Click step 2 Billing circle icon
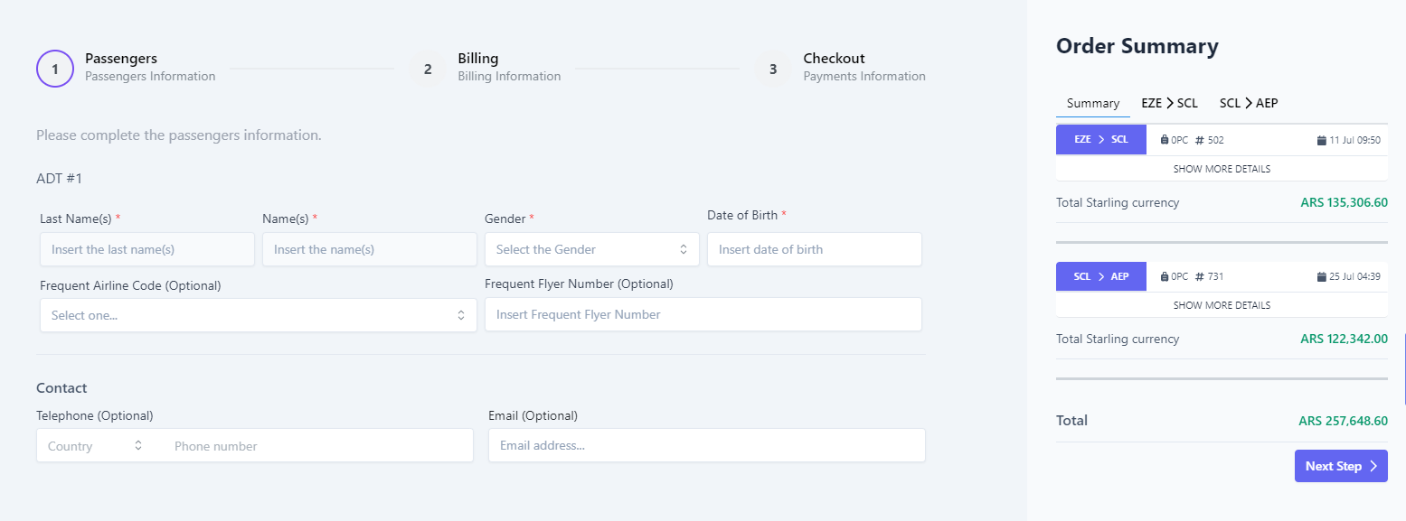 (428, 69)
